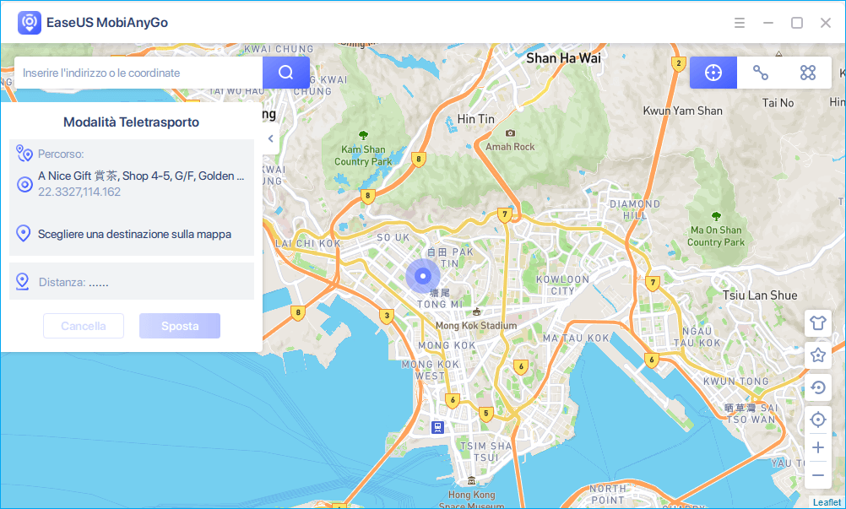Image resolution: width=846 pixels, height=509 pixels.
Task: Switch to two-spot route mode
Action: [x=761, y=73]
